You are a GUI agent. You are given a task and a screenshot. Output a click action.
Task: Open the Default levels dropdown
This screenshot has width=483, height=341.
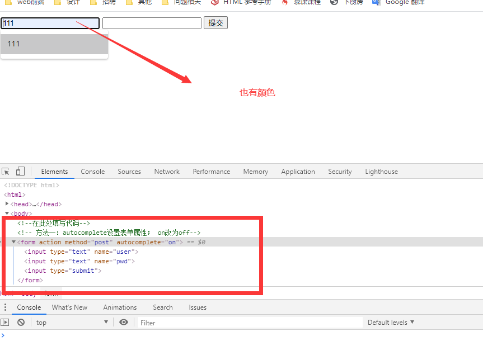coord(391,322)
